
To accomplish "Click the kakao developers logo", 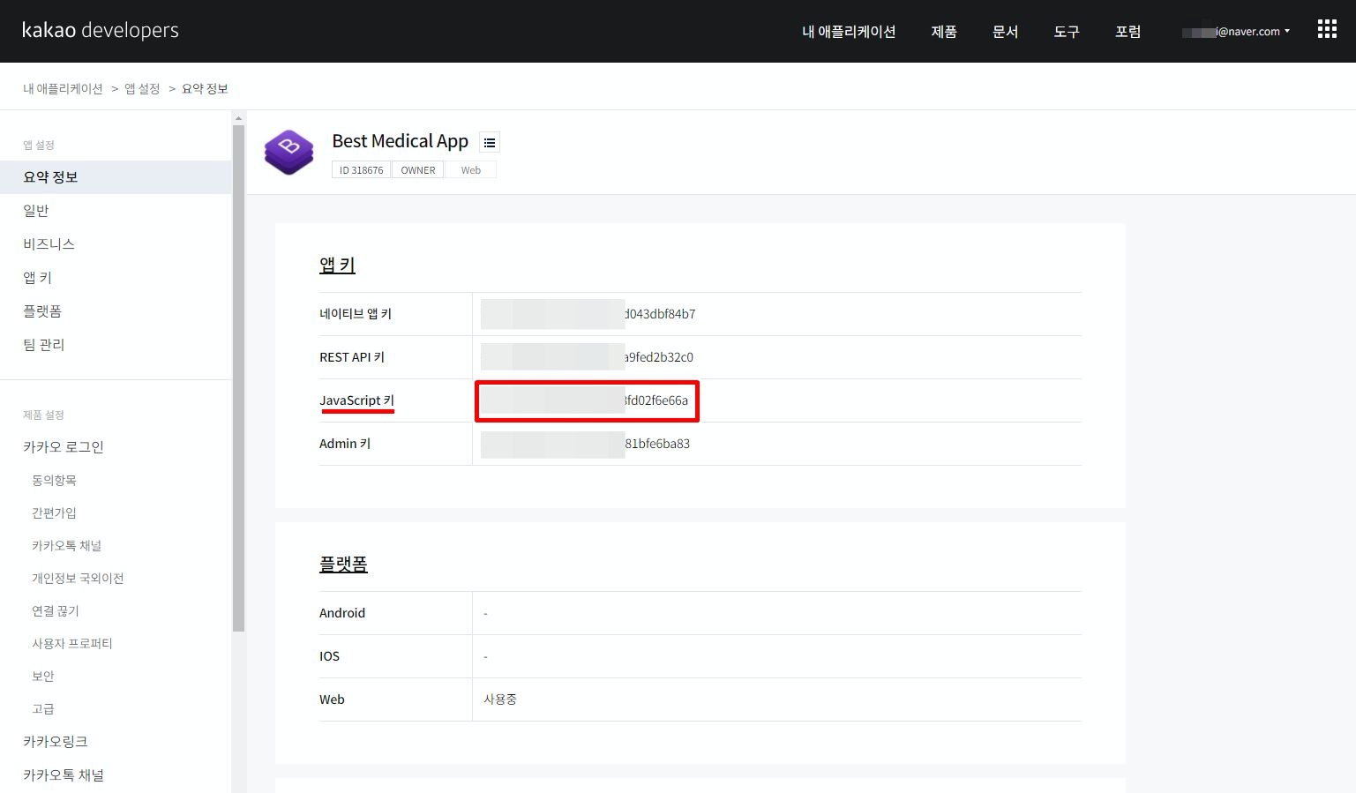I will tap(101, 30).
